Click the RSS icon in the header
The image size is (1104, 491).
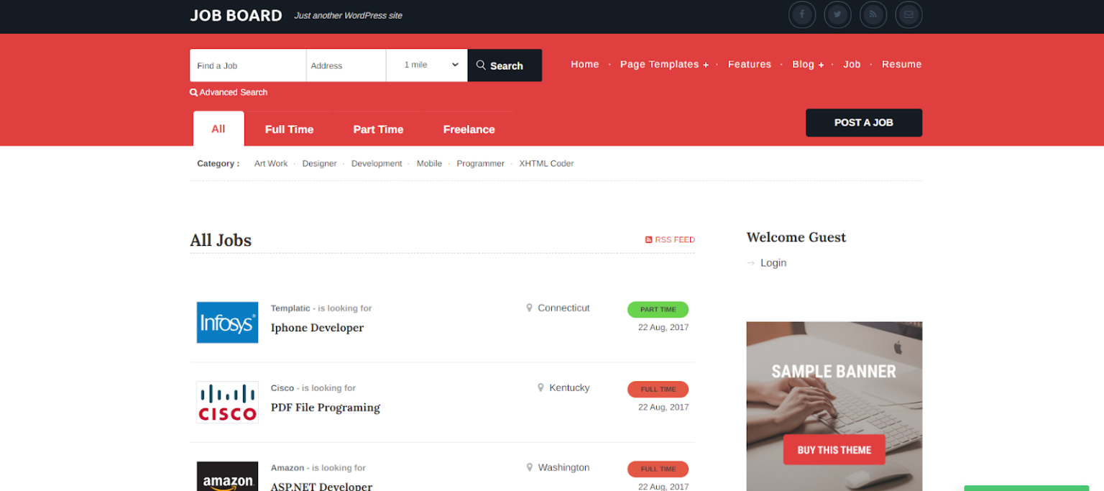click(873, 14)
